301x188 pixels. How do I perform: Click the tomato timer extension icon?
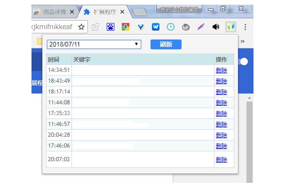(x=186, y=27)
